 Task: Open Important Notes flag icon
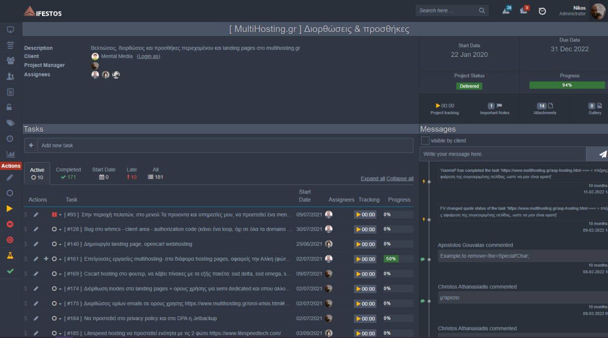click(499, 106)
